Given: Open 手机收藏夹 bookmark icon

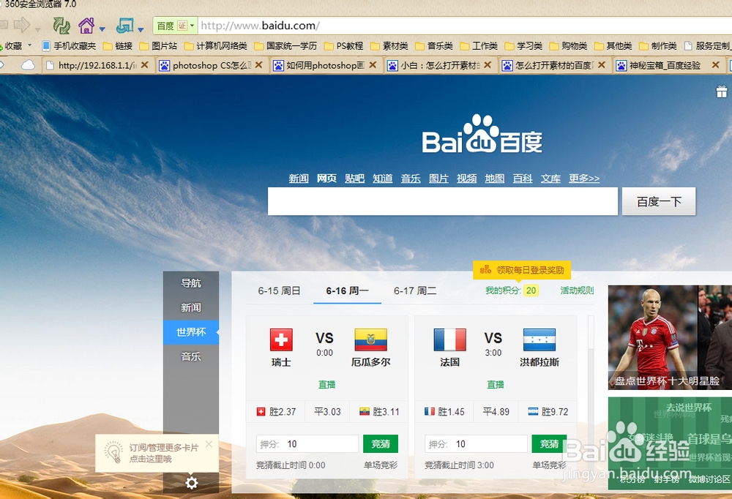Looking at the screenshot, I should point(45,46).
